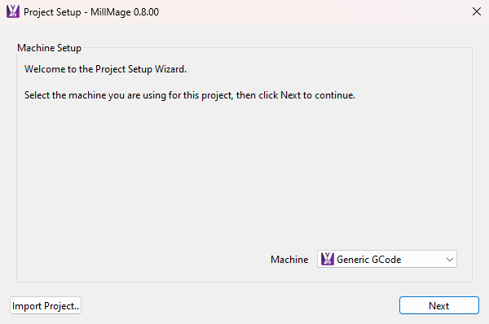This screenshot has height=324, width=489.
Task: Open the Generic GCode machine combo box
Action: point(387,259)
